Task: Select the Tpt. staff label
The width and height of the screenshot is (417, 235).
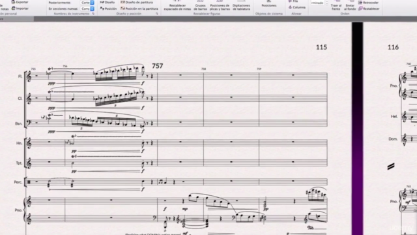Action: [19, 163]
